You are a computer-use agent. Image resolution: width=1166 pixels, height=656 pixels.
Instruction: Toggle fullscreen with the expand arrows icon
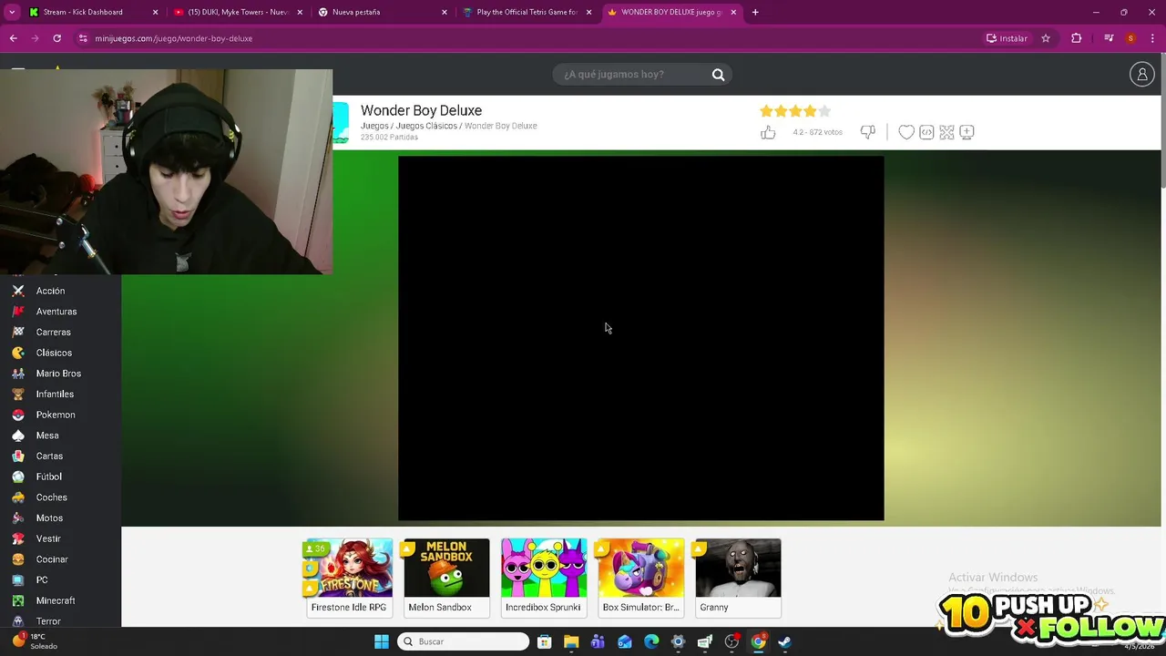(x=946, y=132)
